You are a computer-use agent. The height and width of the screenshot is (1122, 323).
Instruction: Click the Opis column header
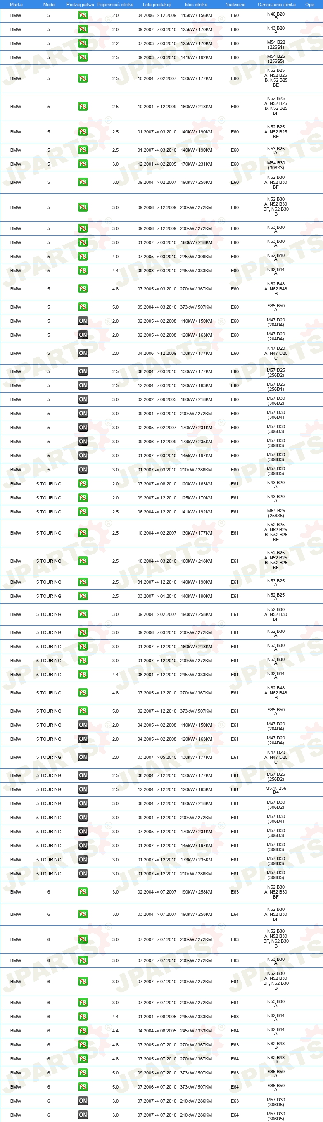pyautogui.click(x=309, y=5)
